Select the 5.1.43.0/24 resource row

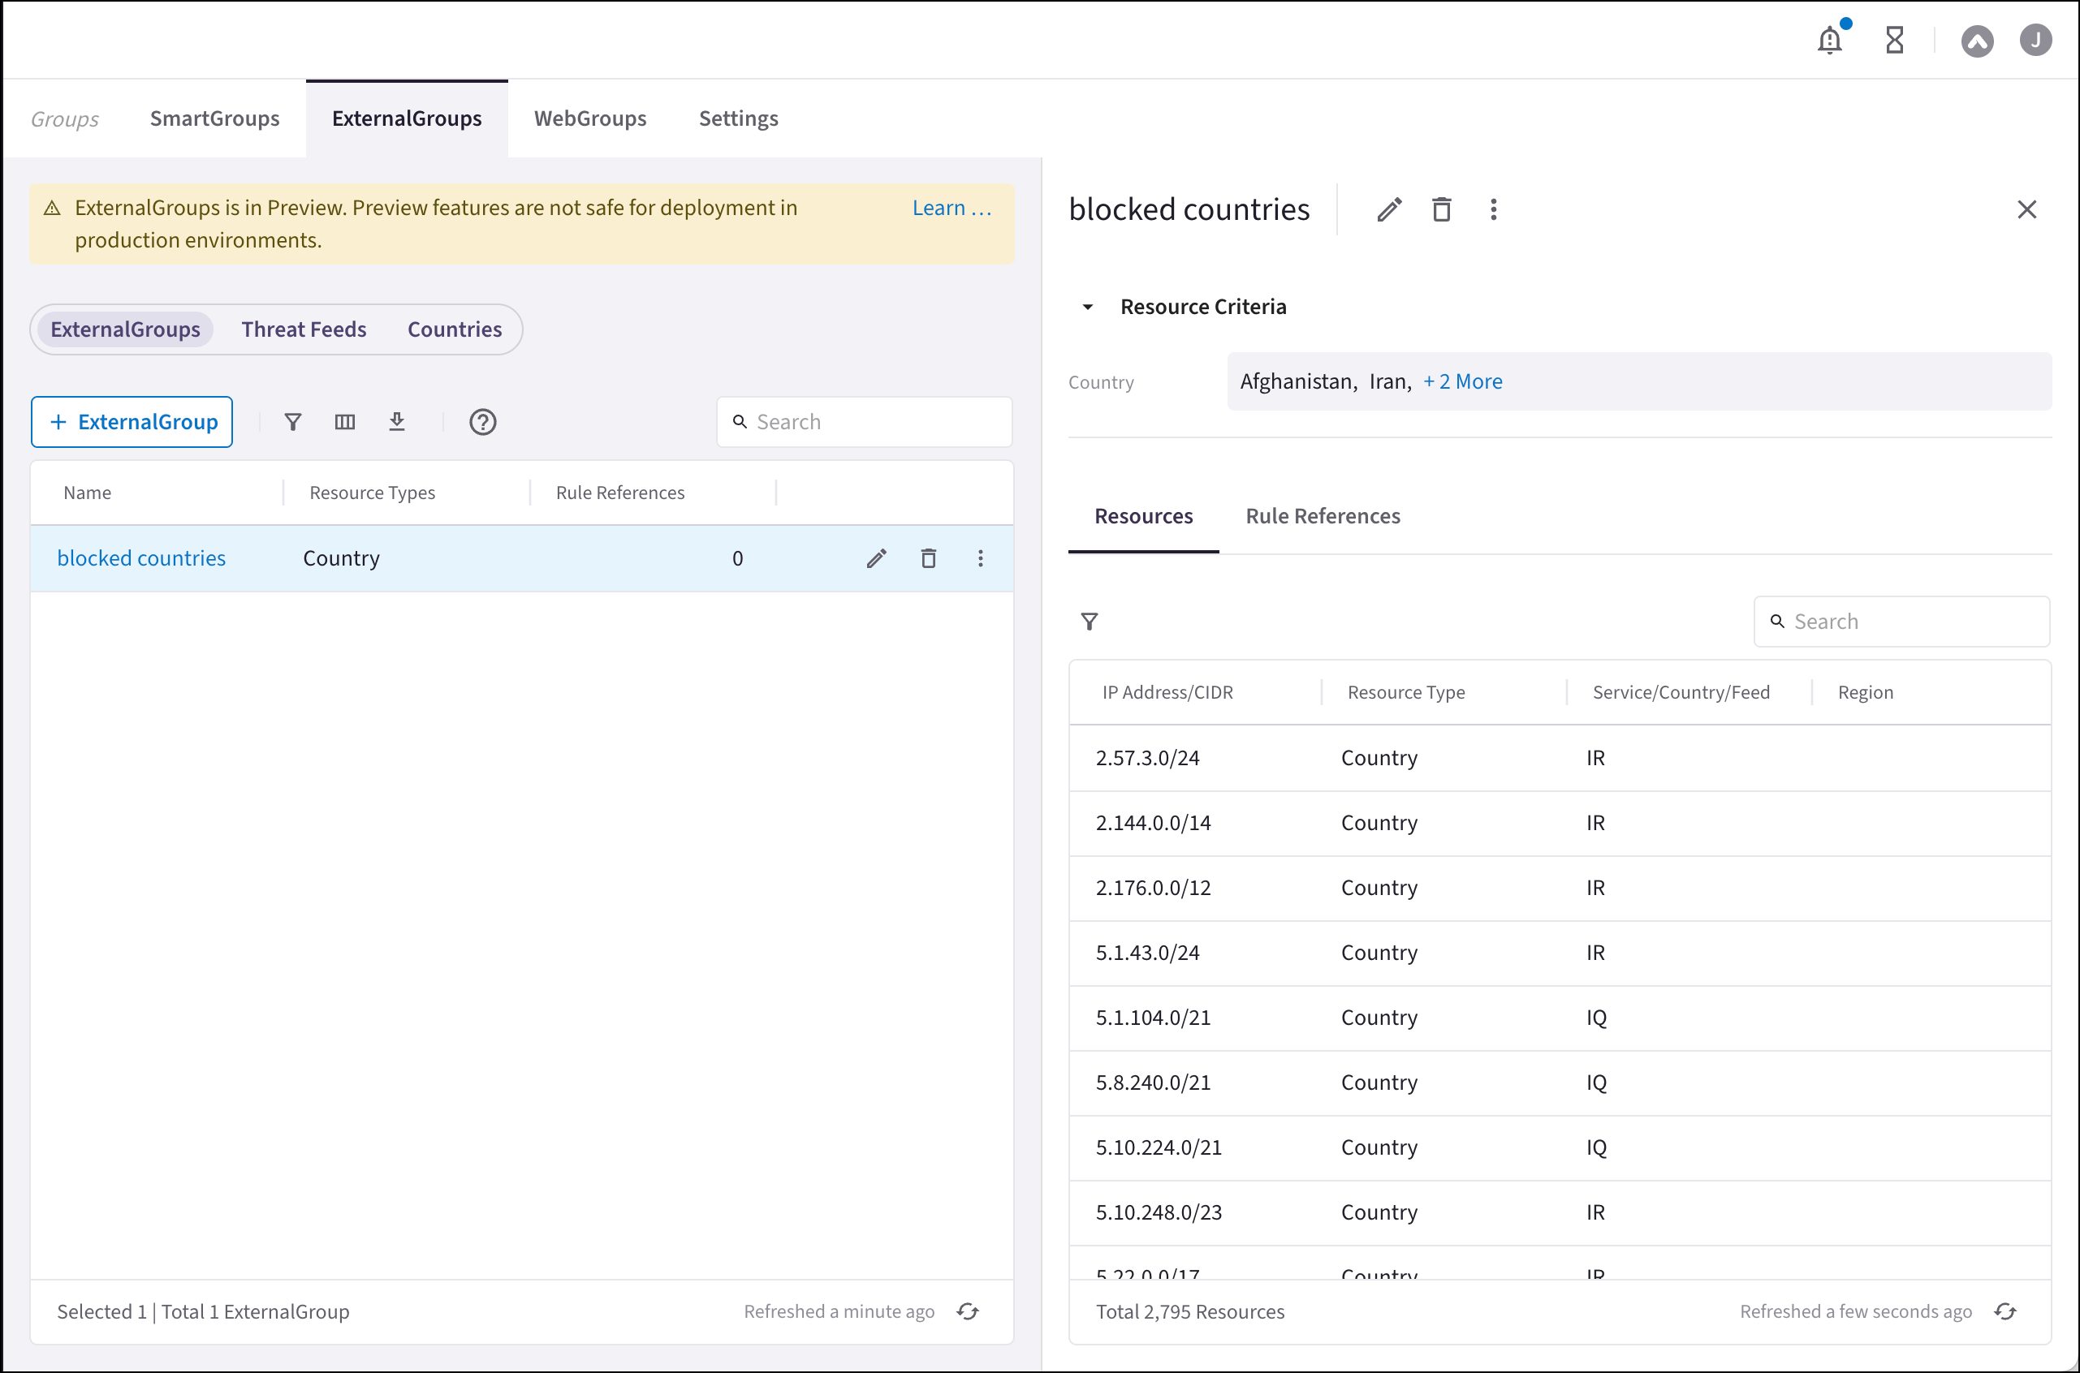pos(1560,953)
